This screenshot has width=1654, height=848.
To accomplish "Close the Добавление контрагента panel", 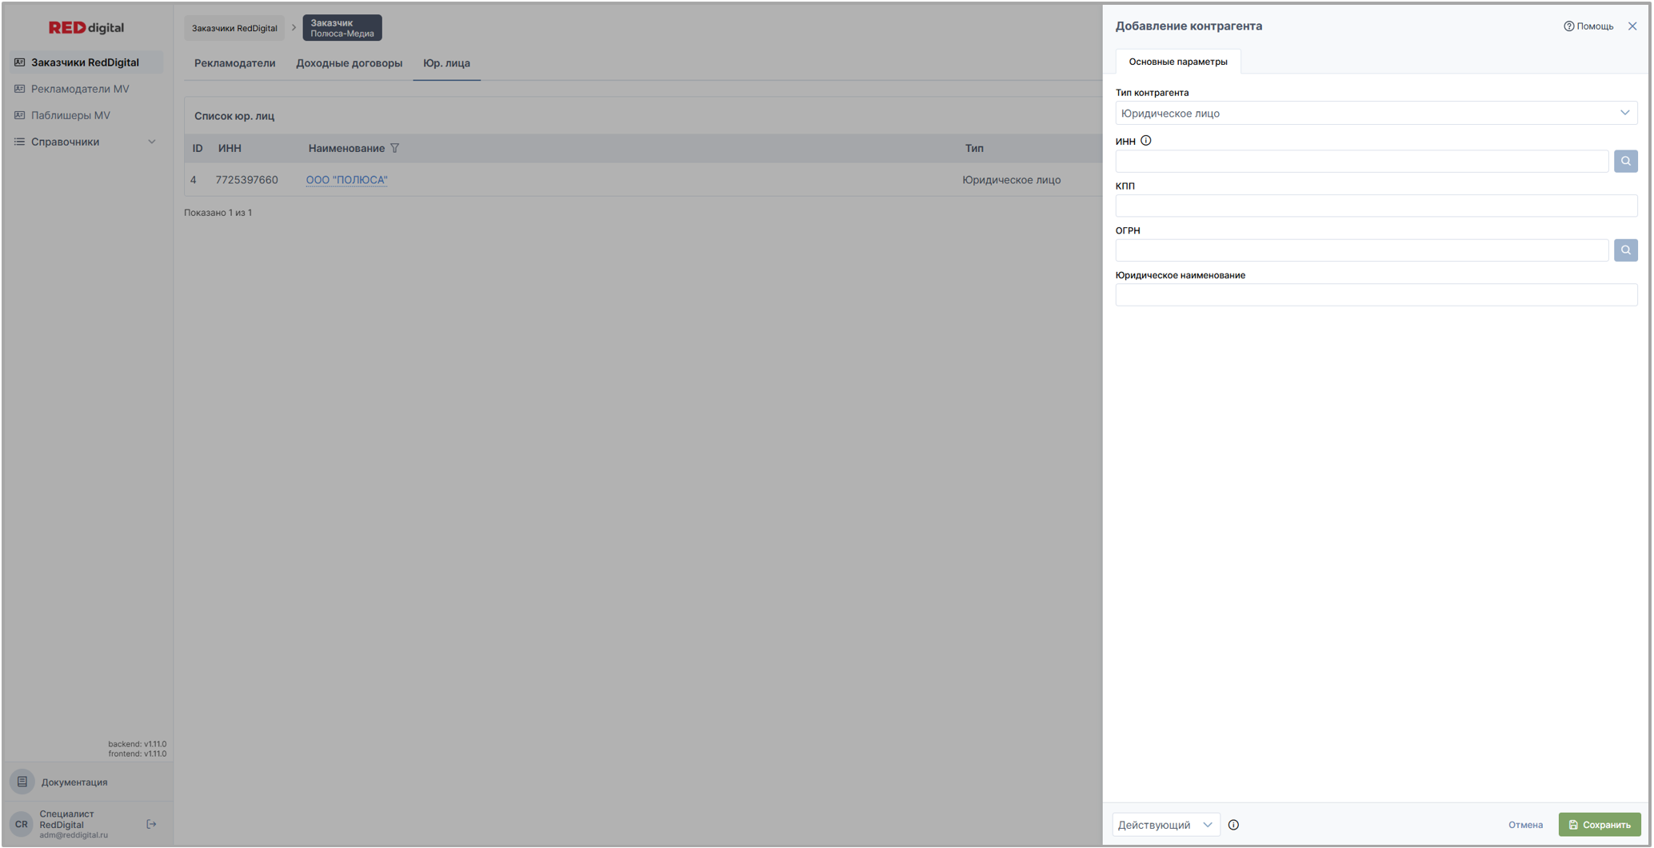I will point(1632,26).
